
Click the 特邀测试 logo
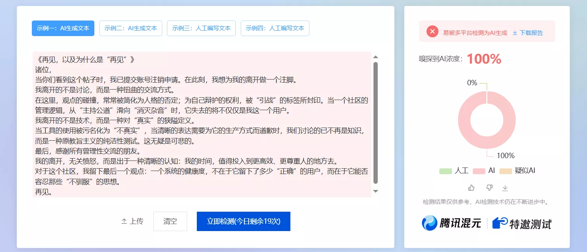click(522, 223)
